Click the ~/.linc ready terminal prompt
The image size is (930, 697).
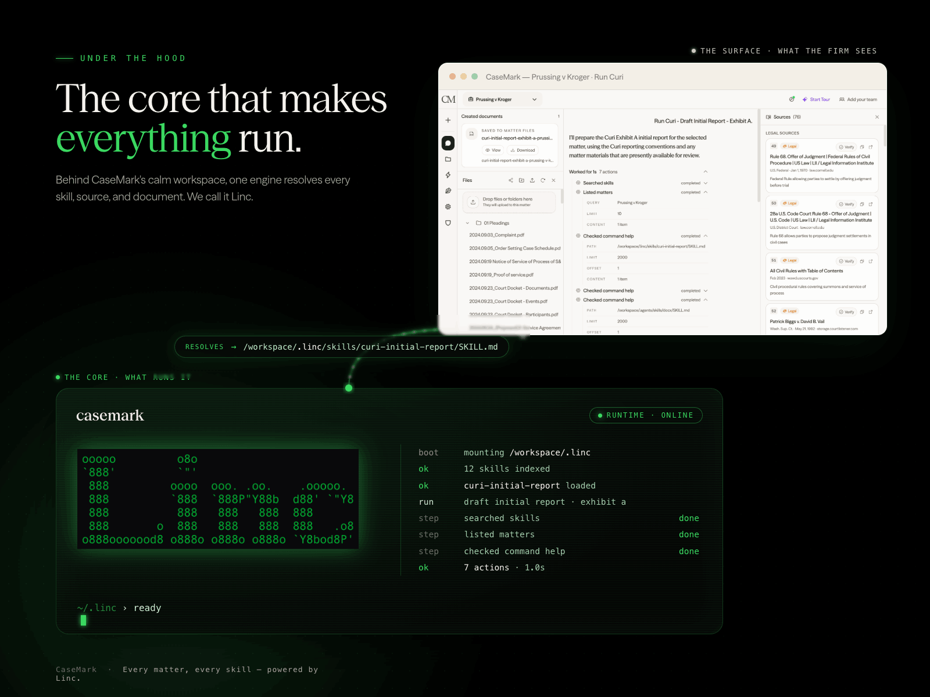[119, 608]
